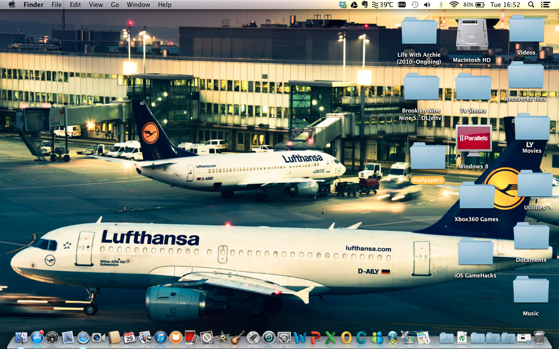Open the volume control in menu bar
This screenshot has width=559, height=349.
tap(427, 5)
